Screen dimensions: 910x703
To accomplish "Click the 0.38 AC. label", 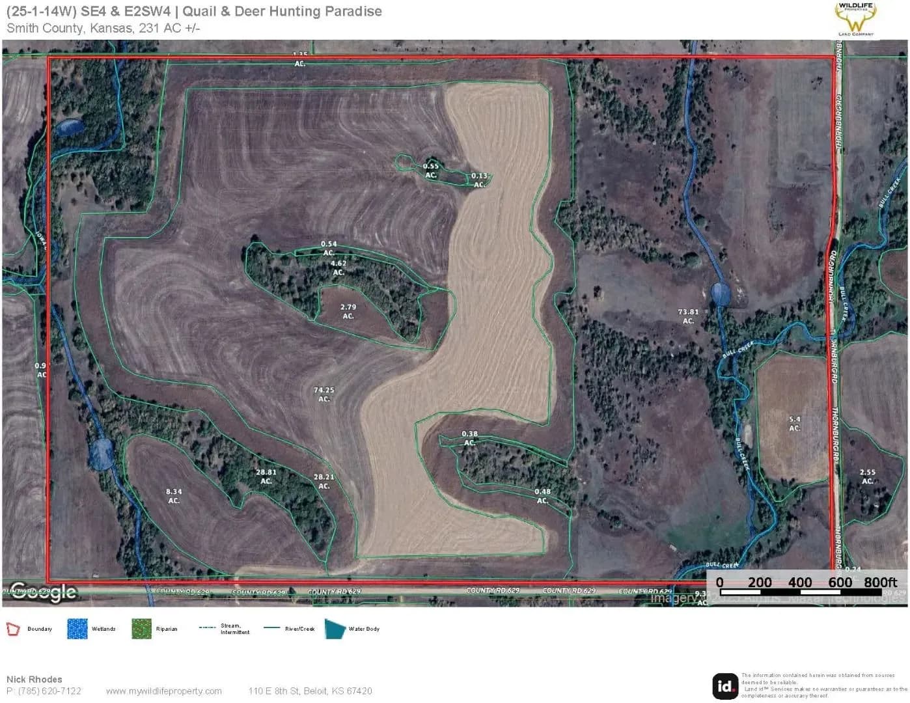I will click(x=470, y=438).
